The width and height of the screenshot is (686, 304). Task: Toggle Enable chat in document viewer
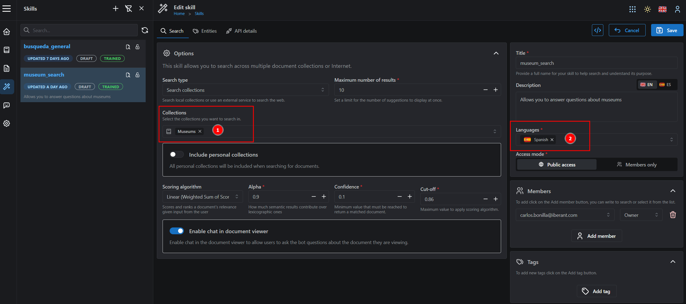coord(178,231)
